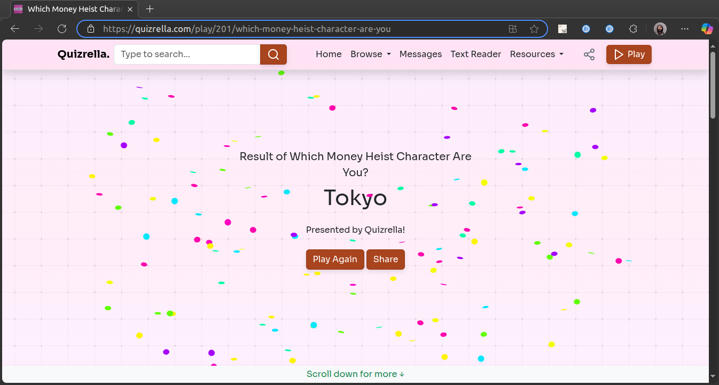
Task: Bookmark the page using the star icon
Action: click(x=534, y=29)
